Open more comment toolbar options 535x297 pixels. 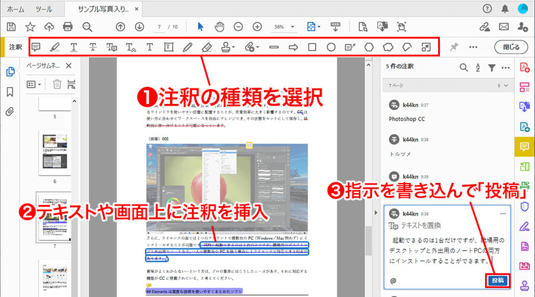[473, 47]
